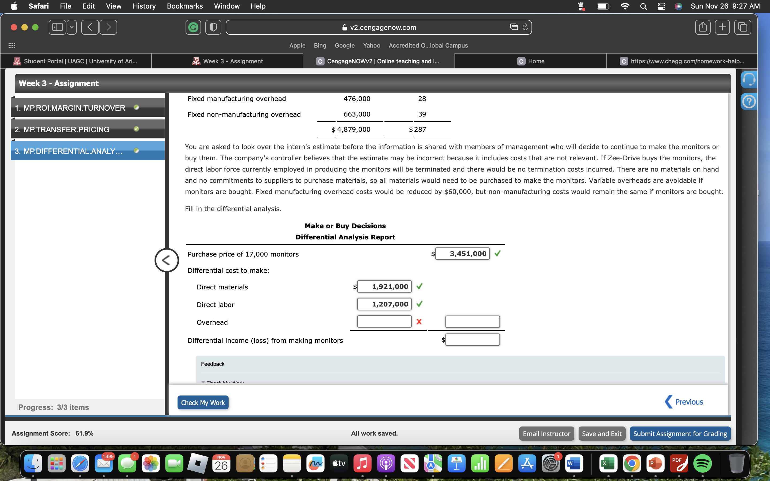Screen dimensions: 770x481
Task: Click the Grammarly extension icon
Action: 193,27
